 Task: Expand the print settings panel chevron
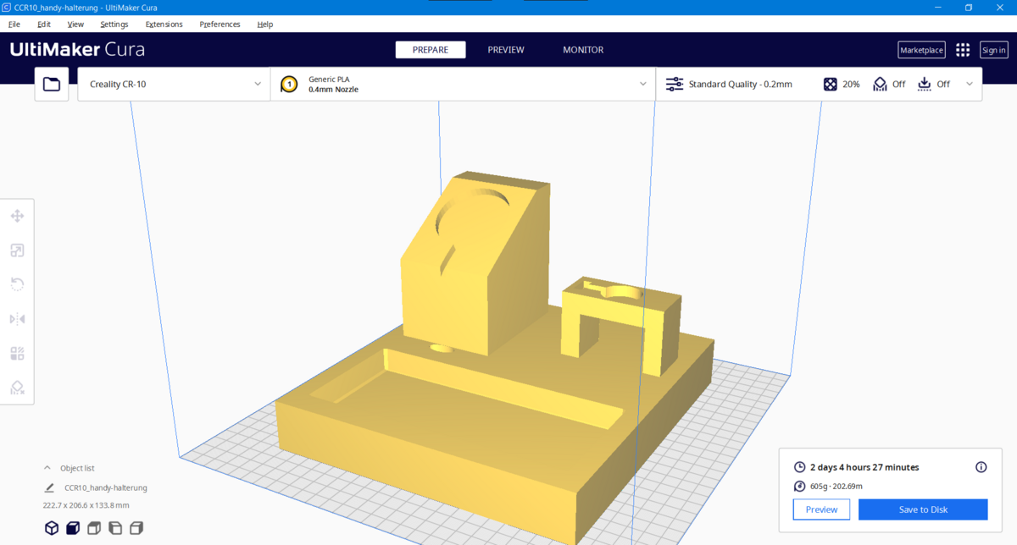click(x=970, y=84)
